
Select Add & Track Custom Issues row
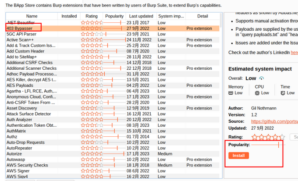click(113, 46)
